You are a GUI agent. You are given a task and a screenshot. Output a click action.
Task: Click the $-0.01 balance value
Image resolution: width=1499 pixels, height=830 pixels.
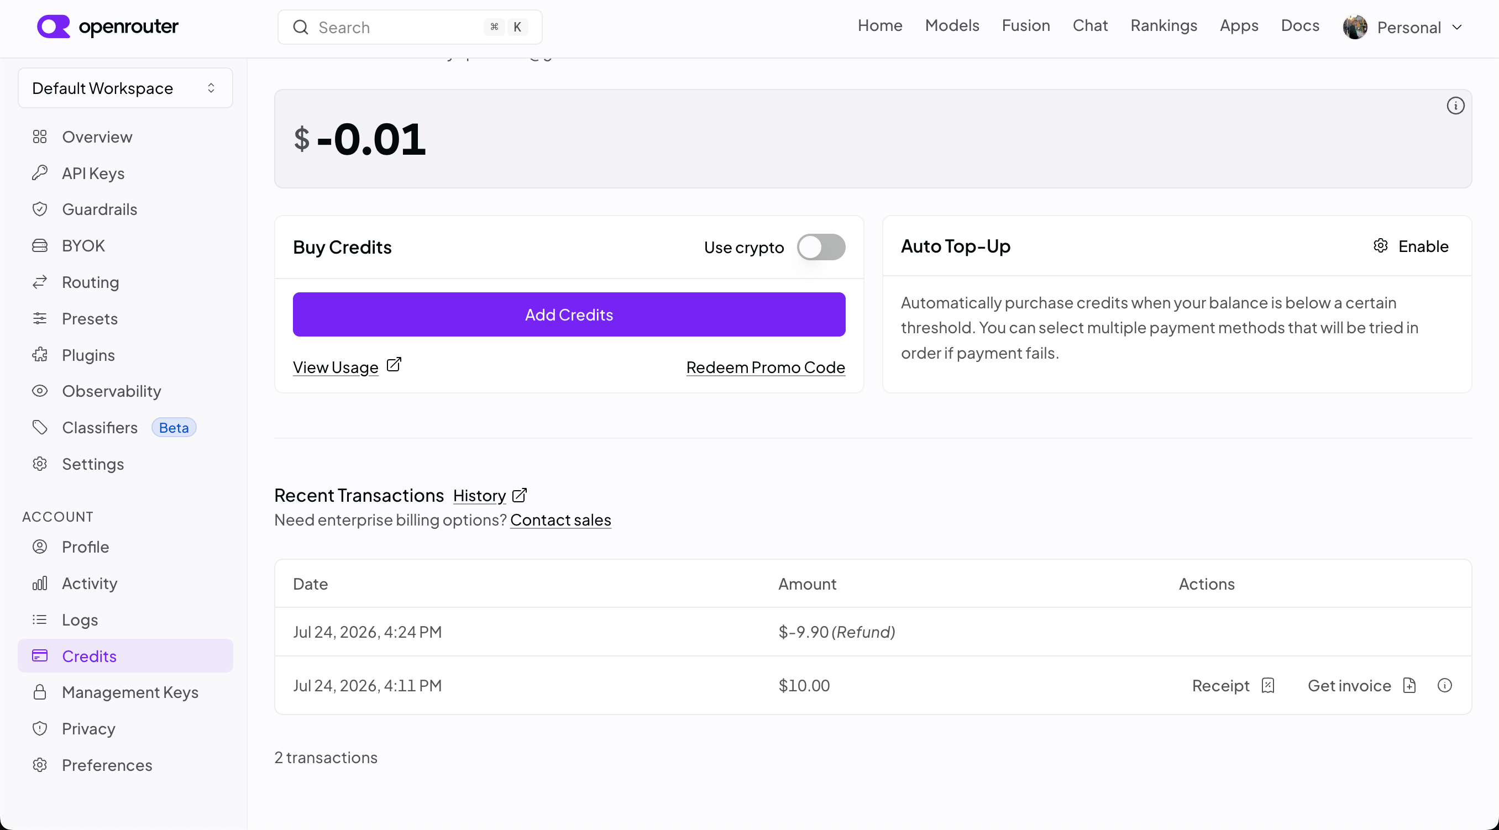[x=360, y=139]
